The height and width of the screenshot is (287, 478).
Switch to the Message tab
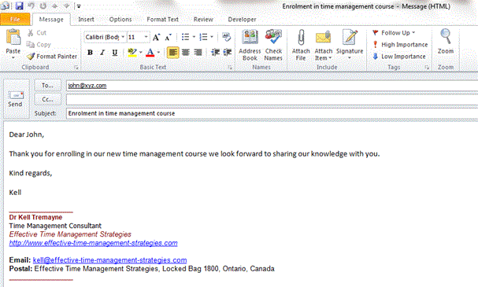point(51,20)
